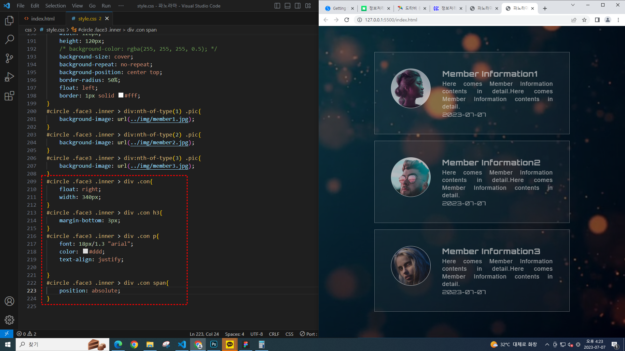Open the Extensions view icon
This screenshot has width=625, height=351.
[x=9, y=96]
